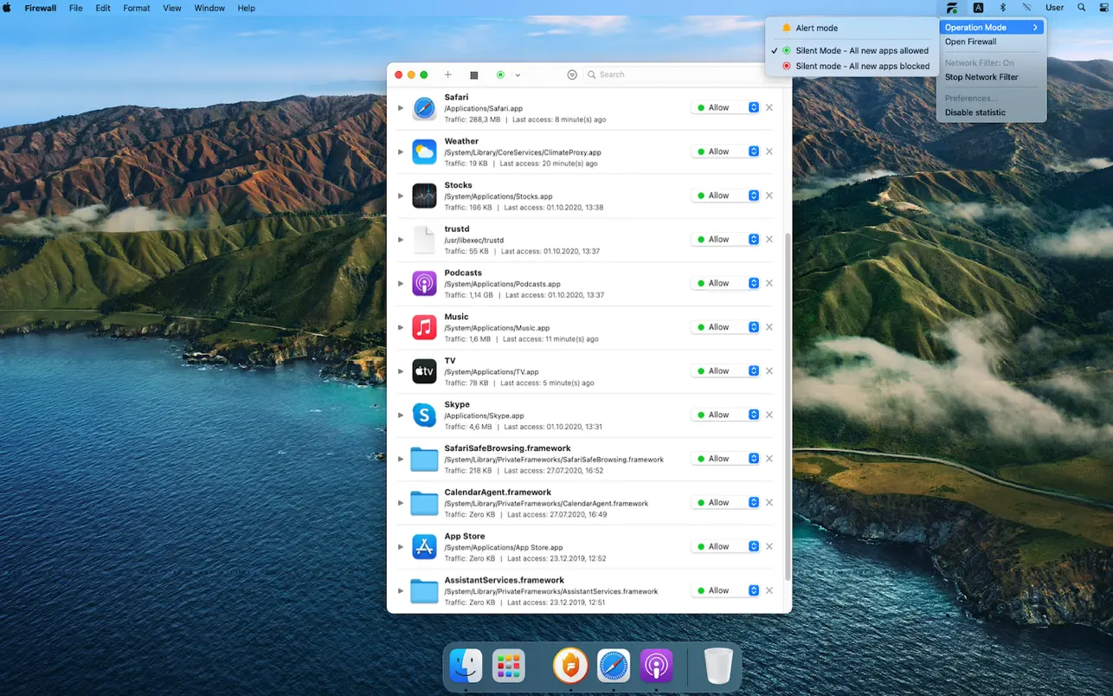Select Silent mode - All new apps blocked
The height and width of the screenshot is (696, 1113).
pyautogui.click(x=862, y=66)
